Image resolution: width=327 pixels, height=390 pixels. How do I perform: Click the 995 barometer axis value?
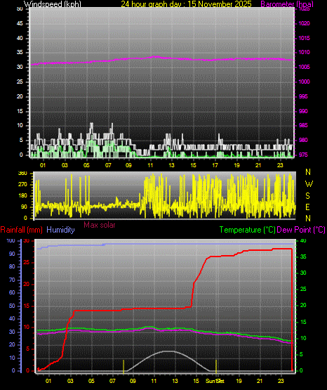tap(303, 96)
